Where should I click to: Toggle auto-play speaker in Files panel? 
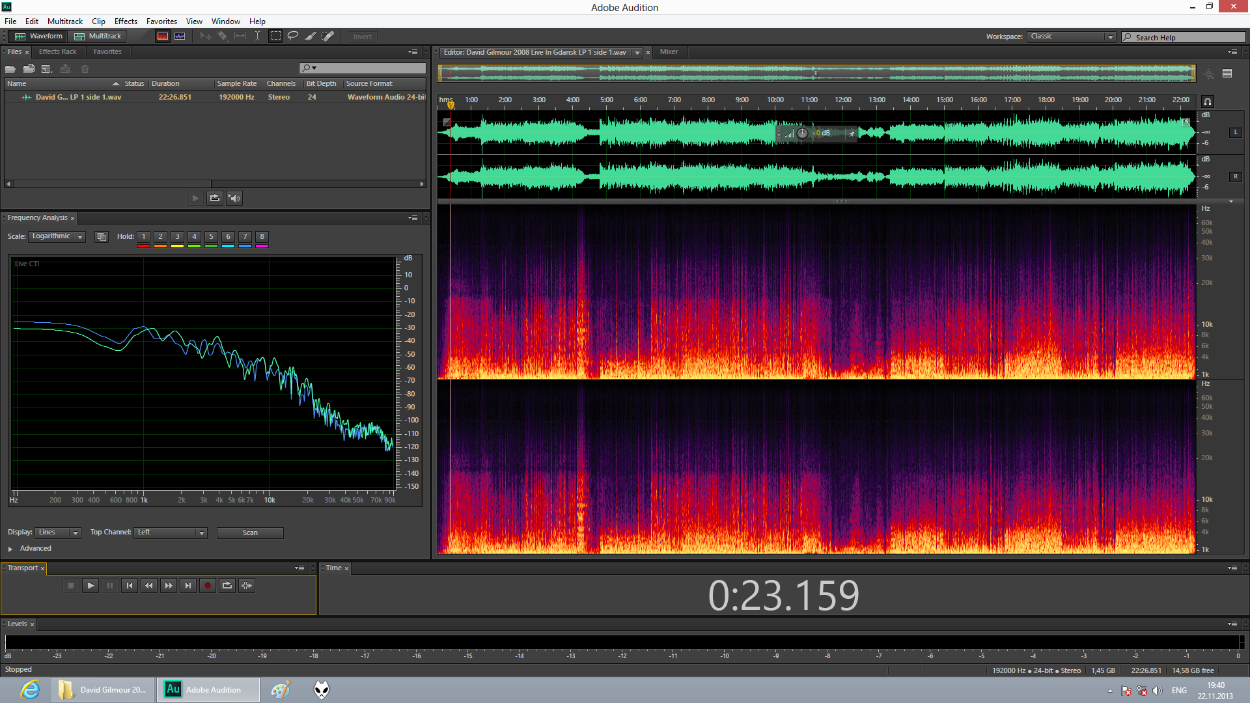click(234, 199)
